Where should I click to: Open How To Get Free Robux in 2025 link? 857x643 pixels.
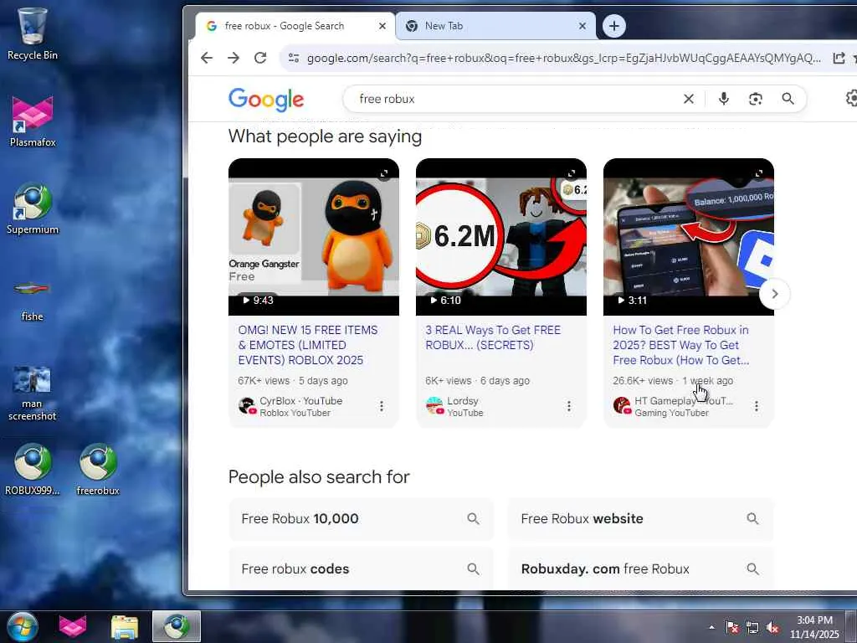pyautogui.click(x=681, y=345)
